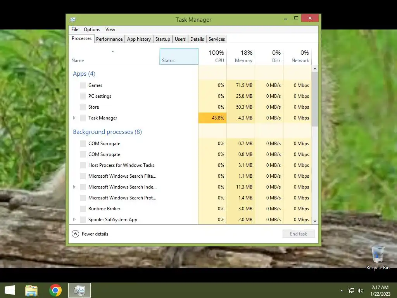The width and height of the screenshot is (397, 298).
Task: Click the process list scrollbar thumb
Action: pos(315,99)
